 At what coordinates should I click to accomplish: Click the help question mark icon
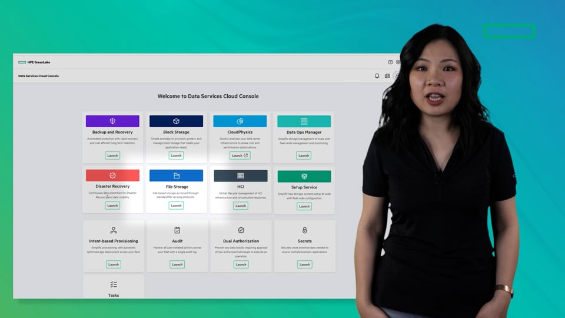[390, 62]
